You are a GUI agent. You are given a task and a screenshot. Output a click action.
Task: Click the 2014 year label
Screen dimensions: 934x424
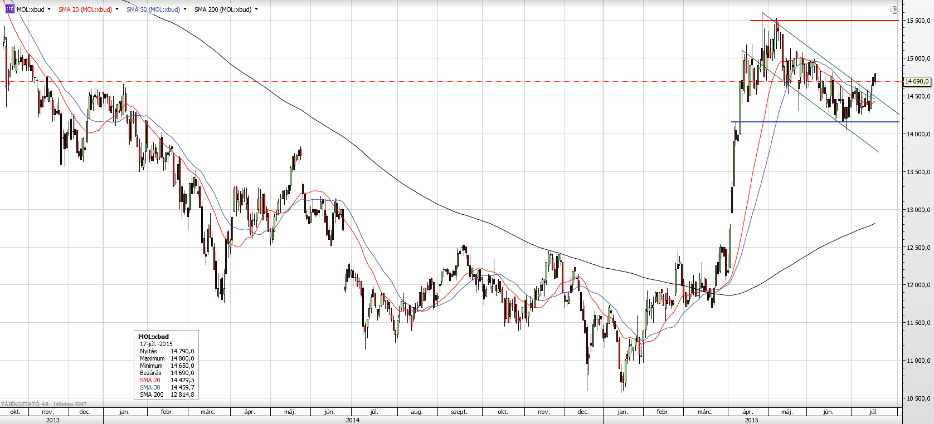click(x=352, y=420)
